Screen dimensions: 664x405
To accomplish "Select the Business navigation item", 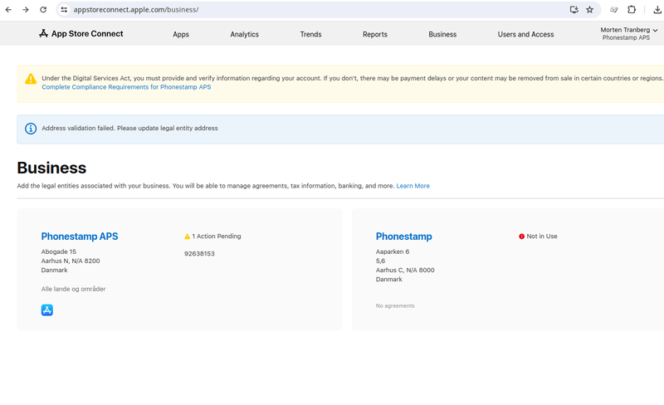I will coord(442,34).
